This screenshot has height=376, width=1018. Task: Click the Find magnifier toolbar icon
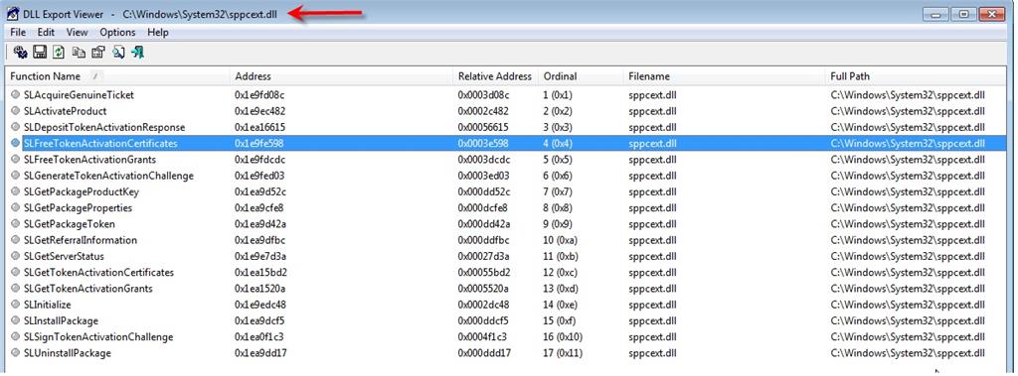coord(118,52)
